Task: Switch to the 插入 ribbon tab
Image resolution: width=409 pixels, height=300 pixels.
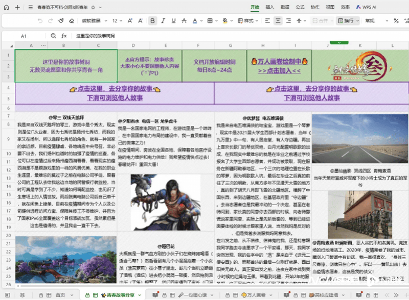Action: click(x=270, y=7)
